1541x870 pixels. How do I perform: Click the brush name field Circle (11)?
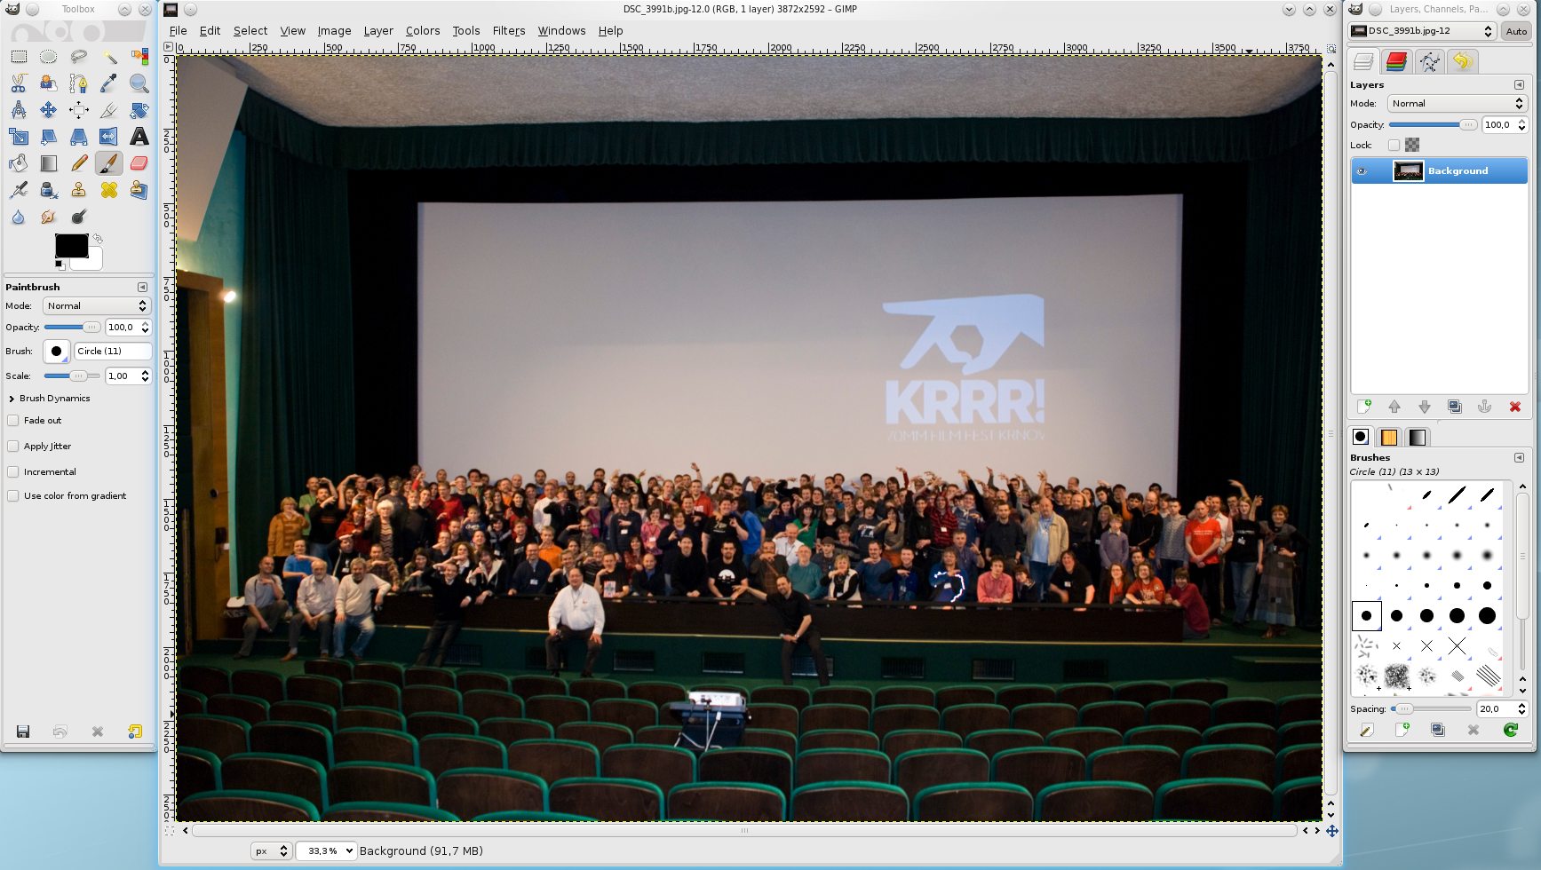click(113, 352)
